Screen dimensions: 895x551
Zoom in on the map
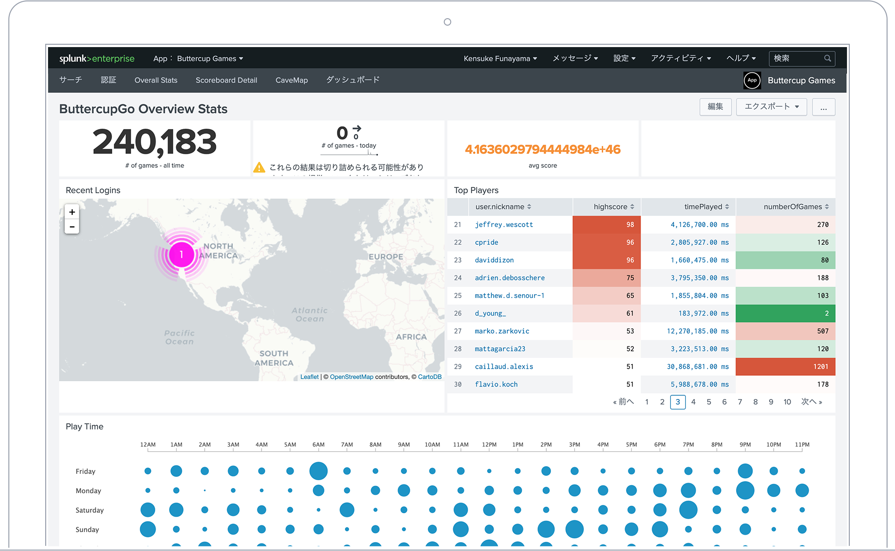pos(72,212)
